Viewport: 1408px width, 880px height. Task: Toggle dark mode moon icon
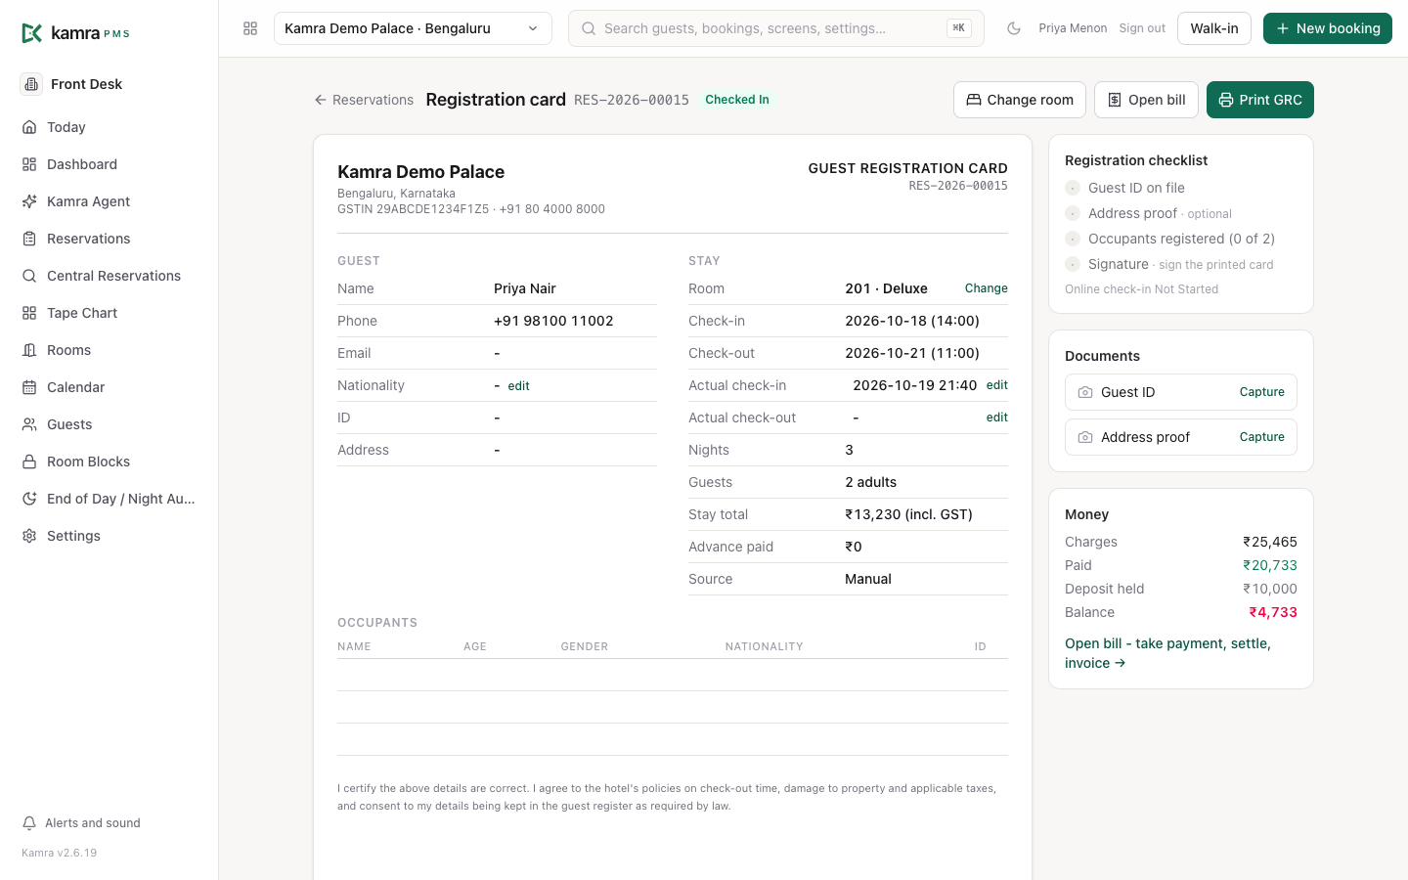click(1014, 28)
